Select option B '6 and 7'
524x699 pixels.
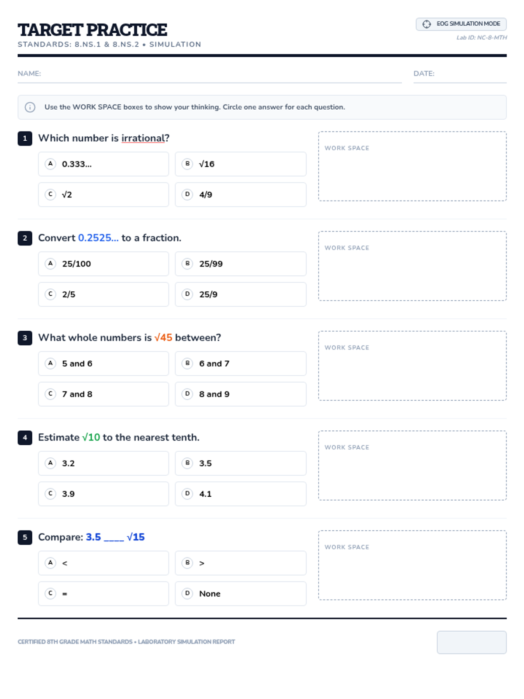pos(241,363)
